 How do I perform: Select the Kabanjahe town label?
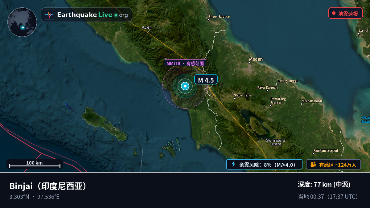coord(243,95)
